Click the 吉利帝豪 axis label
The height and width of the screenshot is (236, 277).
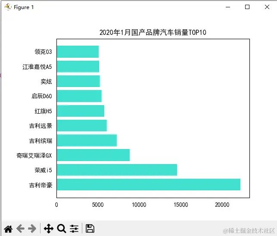coord(40,185)
